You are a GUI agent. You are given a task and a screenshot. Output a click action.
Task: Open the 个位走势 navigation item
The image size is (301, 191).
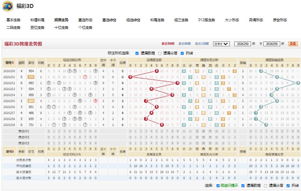(85, 28)
